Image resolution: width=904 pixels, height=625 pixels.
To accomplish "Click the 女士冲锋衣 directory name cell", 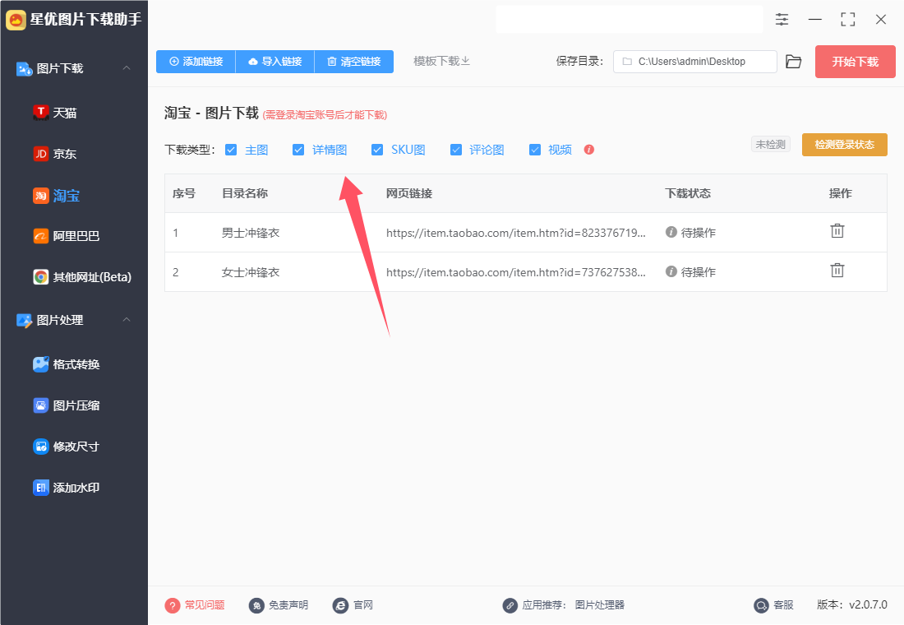I will pos(251,272).
